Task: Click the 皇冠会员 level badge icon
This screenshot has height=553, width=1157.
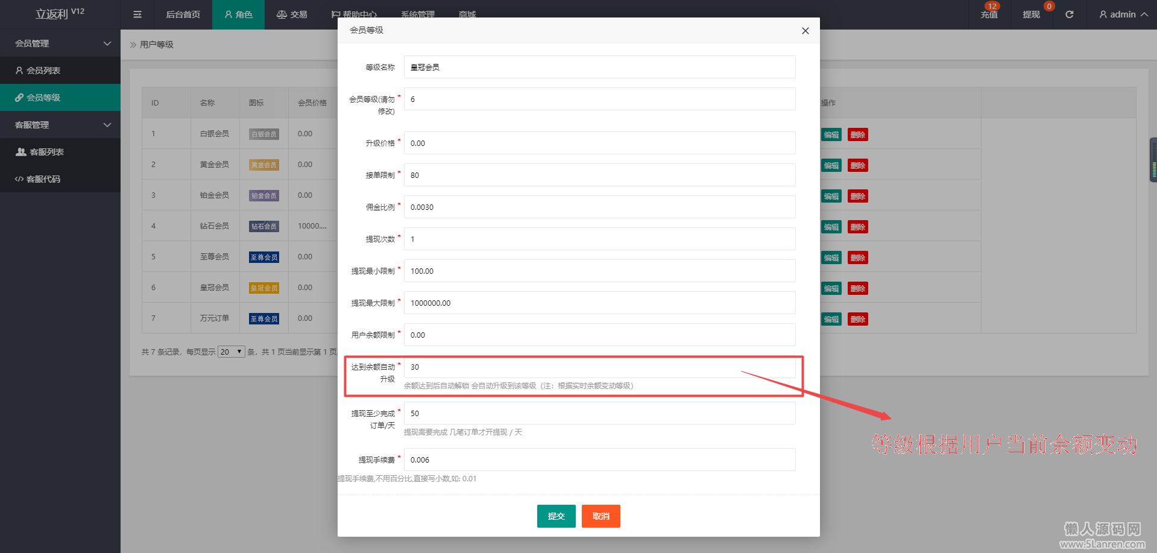Action: coord(264,288)
